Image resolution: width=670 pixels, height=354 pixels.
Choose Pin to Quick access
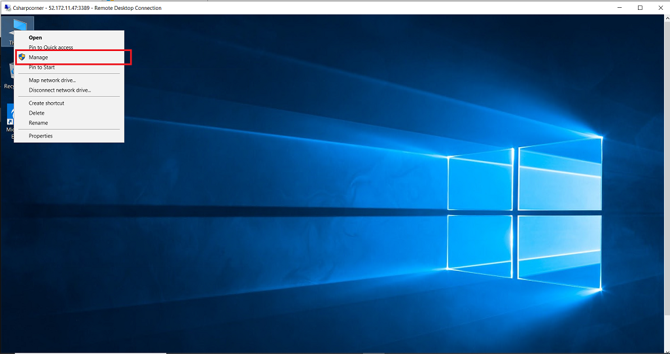(x=69, y=48)
